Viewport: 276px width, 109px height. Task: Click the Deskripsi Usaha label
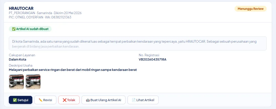21,65
